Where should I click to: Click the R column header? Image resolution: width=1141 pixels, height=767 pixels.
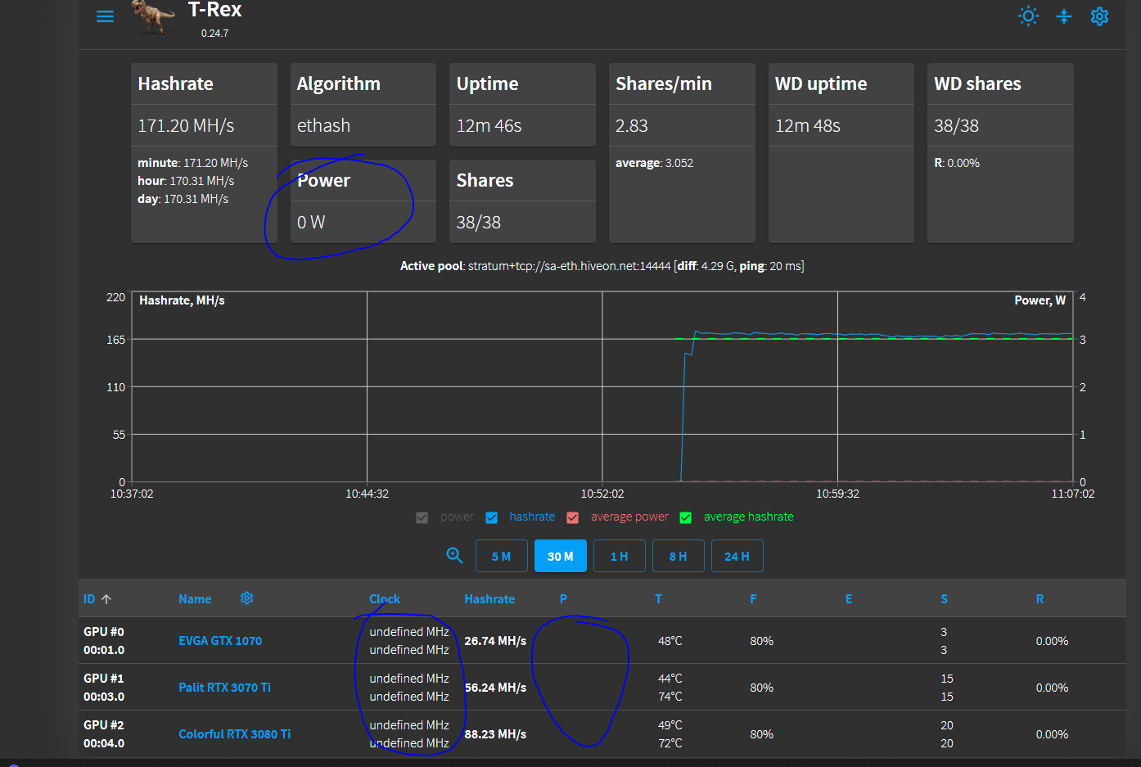pyautogui.click(x=1040, y=599)
